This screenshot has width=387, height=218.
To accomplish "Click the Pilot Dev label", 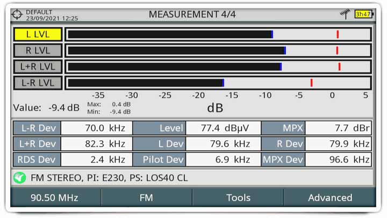I will click(160, 159).
